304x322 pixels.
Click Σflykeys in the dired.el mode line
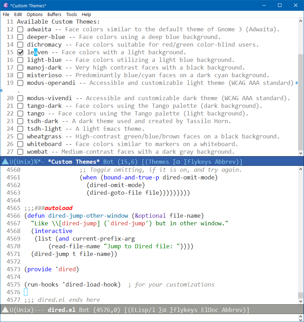(x=184, y=310)
